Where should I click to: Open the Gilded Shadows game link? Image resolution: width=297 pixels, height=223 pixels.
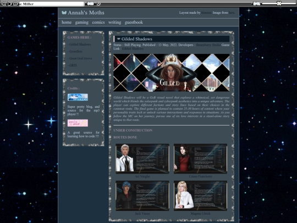point(133,48)
